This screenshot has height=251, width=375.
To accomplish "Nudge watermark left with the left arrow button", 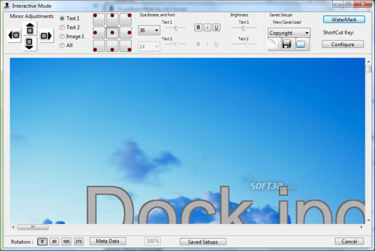I will tap(14, 36).
